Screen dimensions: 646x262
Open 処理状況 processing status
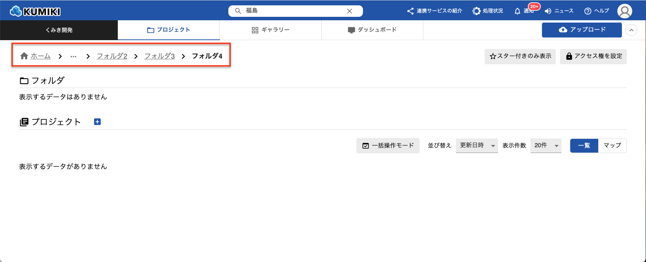488,11
